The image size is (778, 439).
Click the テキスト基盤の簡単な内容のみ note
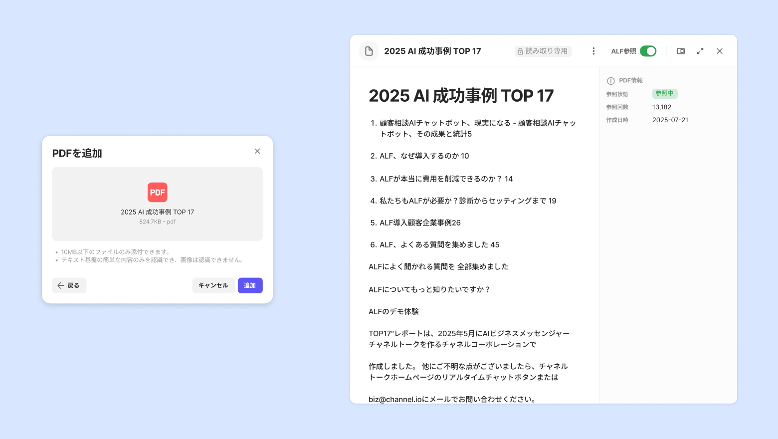coord(153,260)
